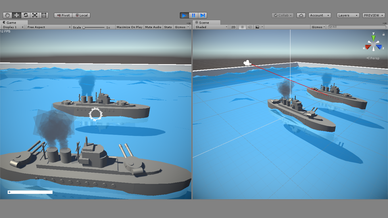Pause the running game
388x218 pixels.
click(193, 15)
